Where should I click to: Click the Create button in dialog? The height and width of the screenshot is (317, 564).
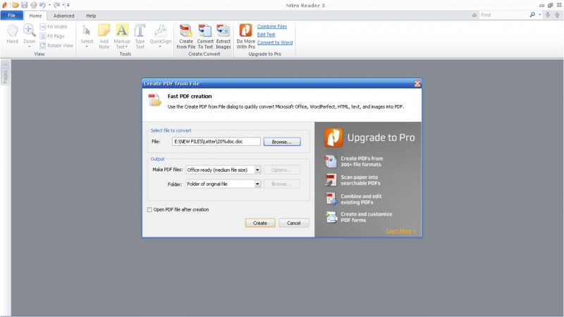click(260, 223)
